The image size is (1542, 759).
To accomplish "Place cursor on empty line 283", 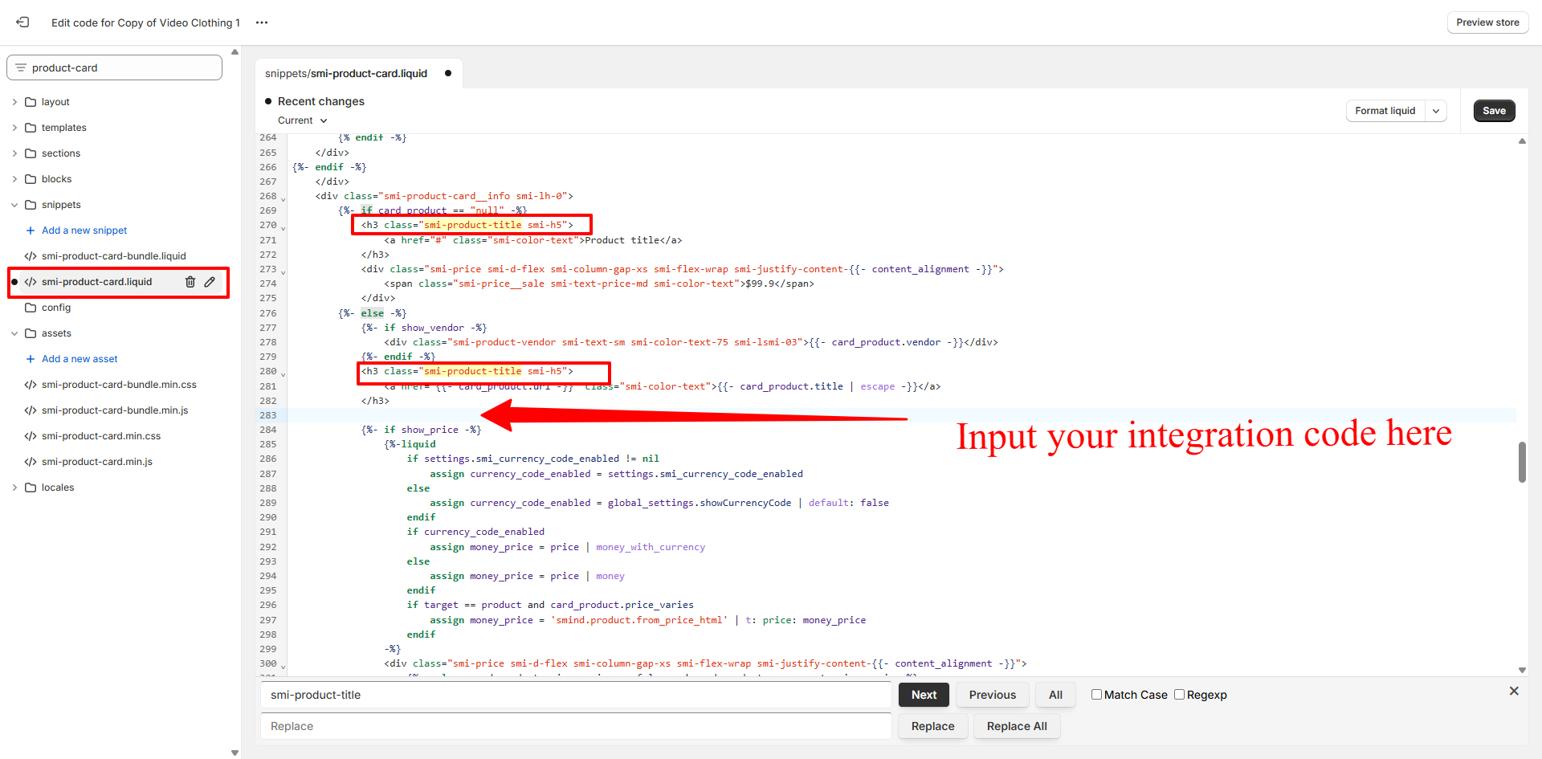I will 901,415.
